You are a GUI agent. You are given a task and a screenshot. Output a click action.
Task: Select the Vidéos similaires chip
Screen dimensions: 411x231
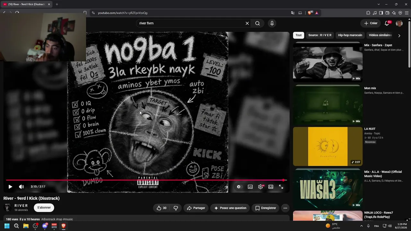[x=380, y=35]
